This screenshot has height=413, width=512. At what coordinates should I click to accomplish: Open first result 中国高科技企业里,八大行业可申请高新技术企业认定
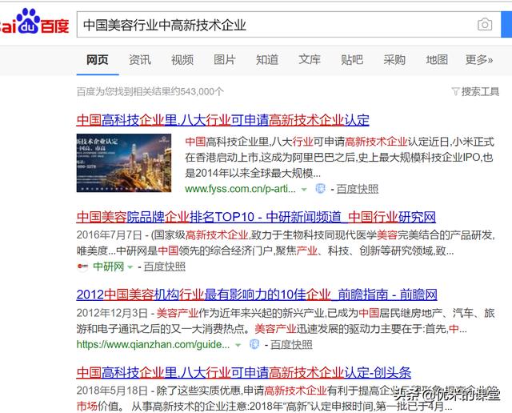click(x=222, y=120)
